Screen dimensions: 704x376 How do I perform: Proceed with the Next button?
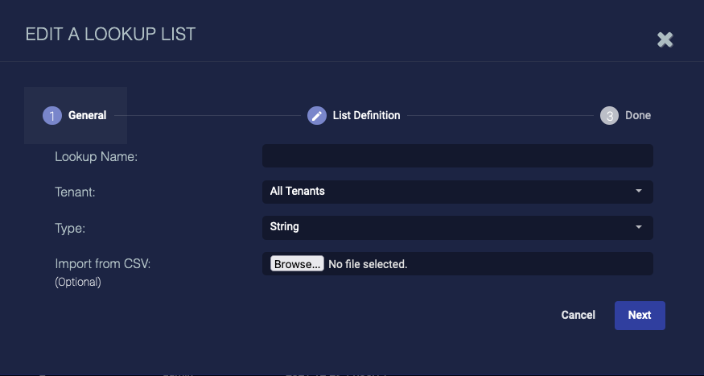[640, 316]
